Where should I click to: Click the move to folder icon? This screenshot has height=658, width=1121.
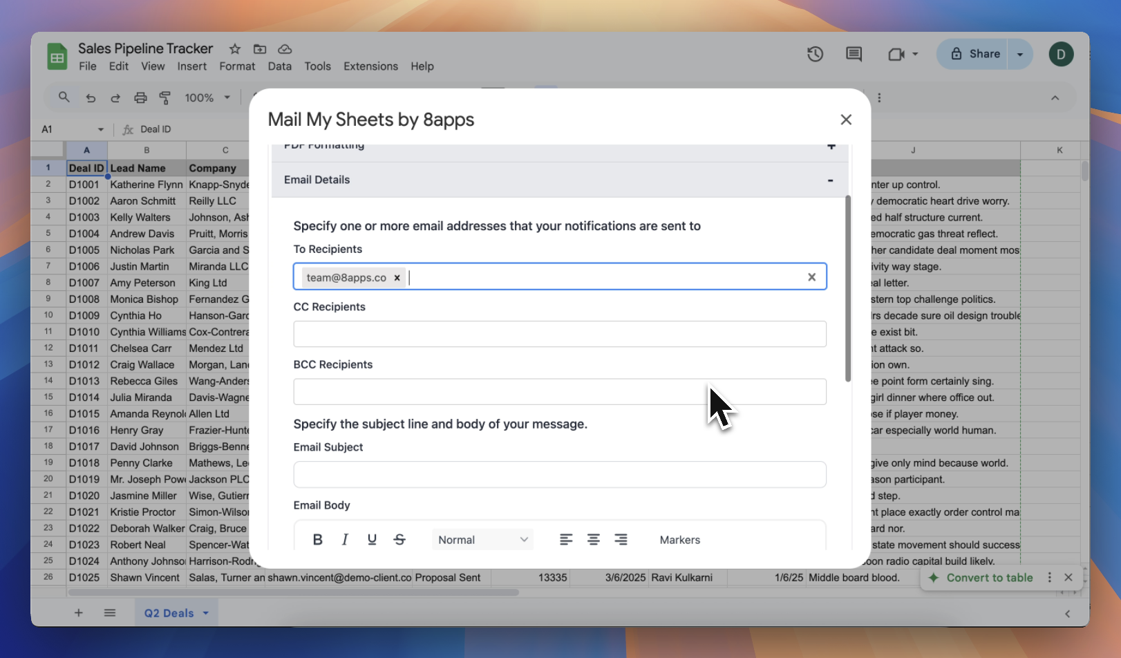[x=260, y=49]
